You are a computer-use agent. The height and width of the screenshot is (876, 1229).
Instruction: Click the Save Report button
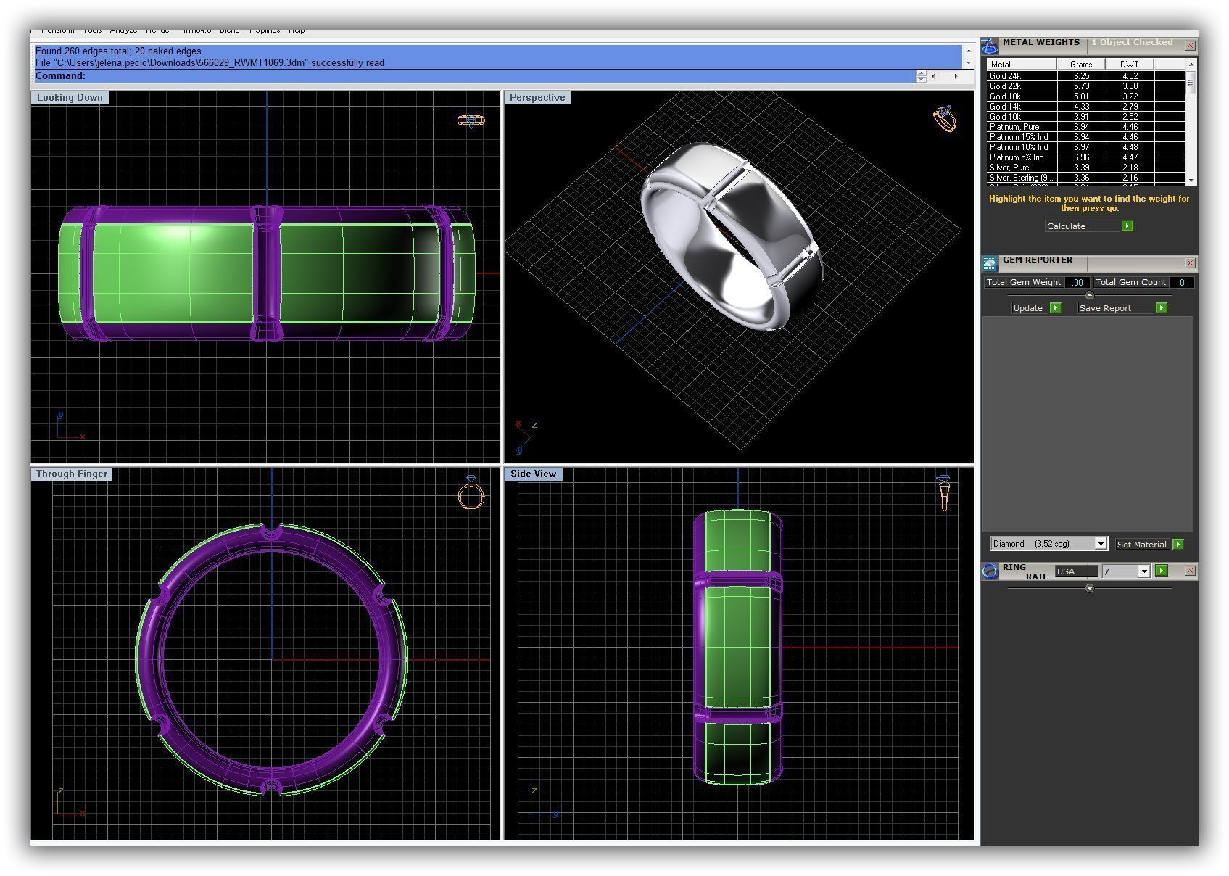pyautogui.click(x=1116, y=308)
